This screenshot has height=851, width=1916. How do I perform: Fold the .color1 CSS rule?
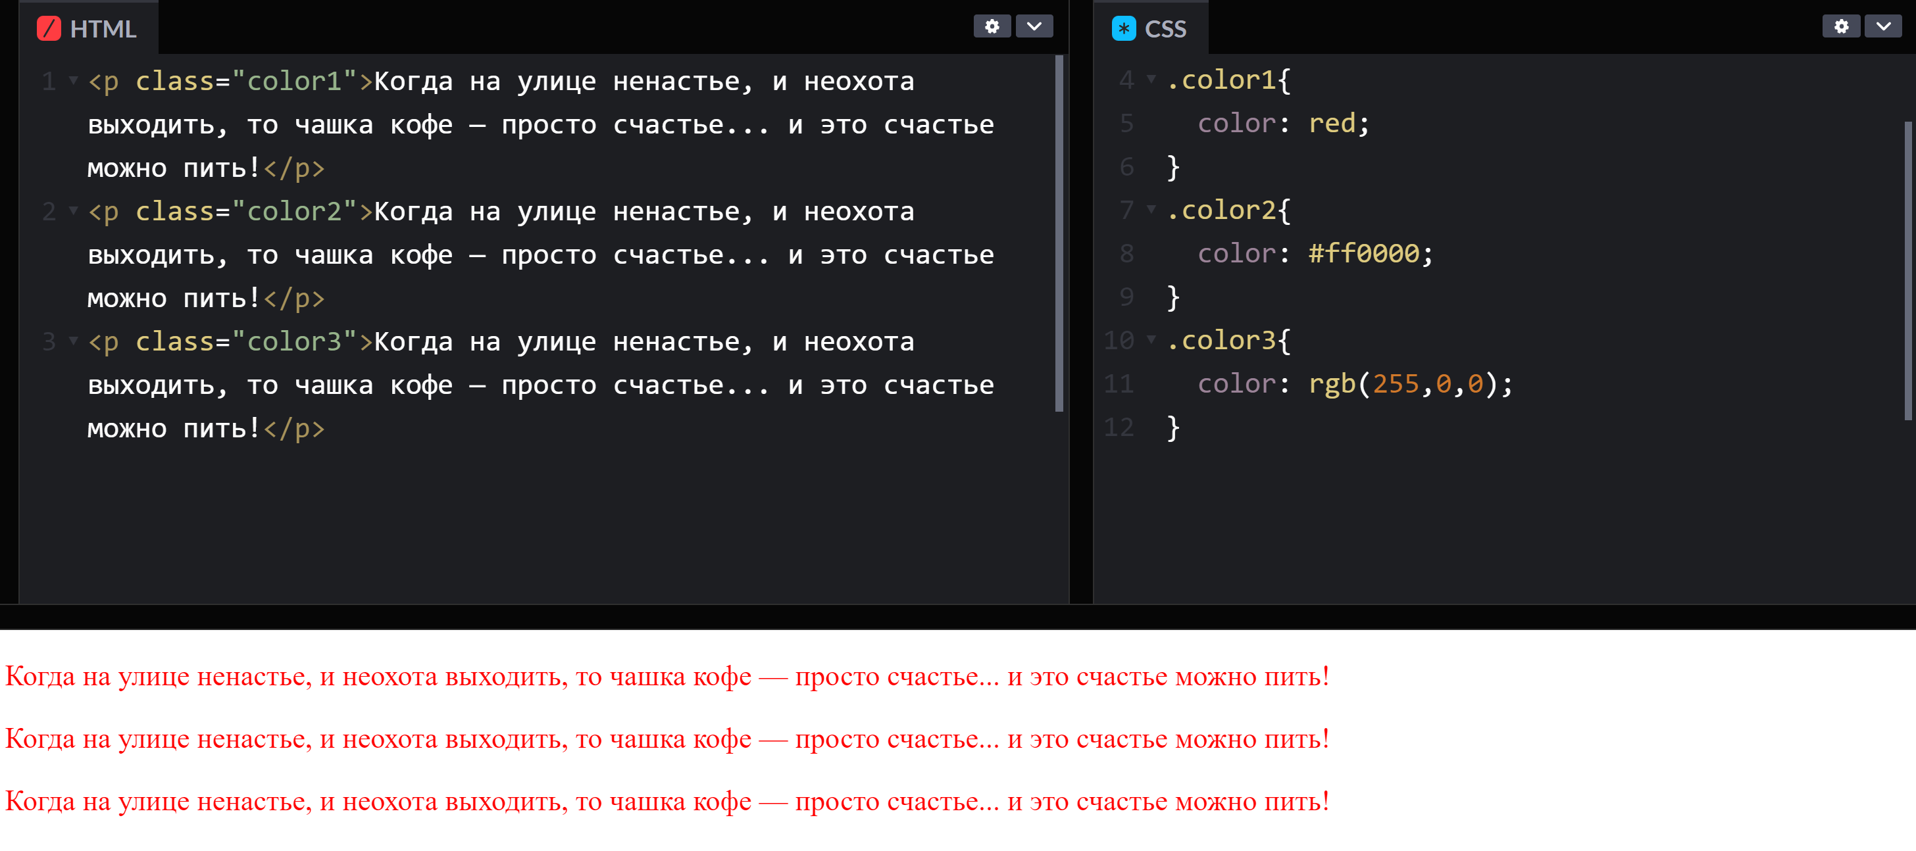click(x=1151, y=79)
